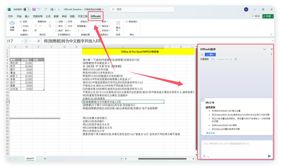
Task: Switch to the OfficeAI ribbon tab
Action: (x=96, y=16)
